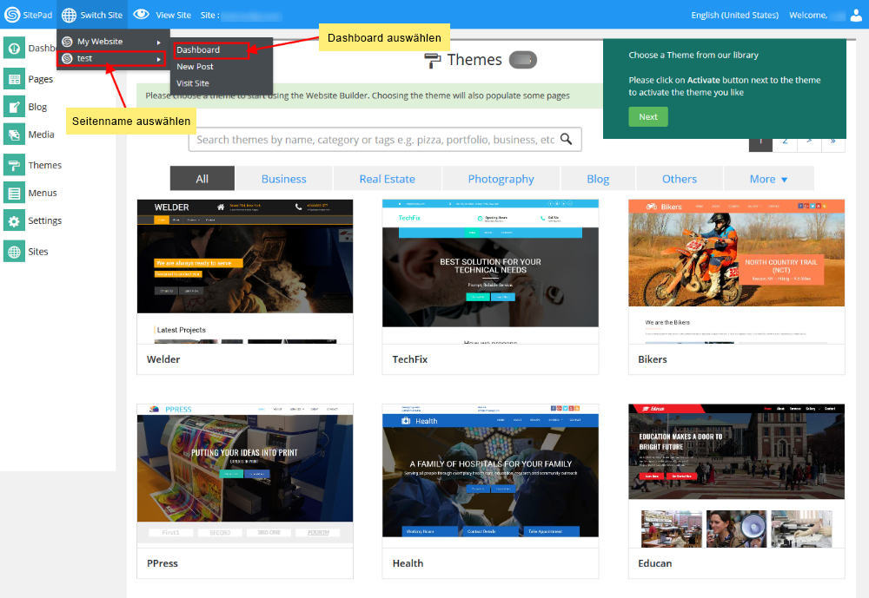This screenshot has height=598, width=869.
Task: Open the Bikers theme thumbnail
Action: click(x=737, y=272)
